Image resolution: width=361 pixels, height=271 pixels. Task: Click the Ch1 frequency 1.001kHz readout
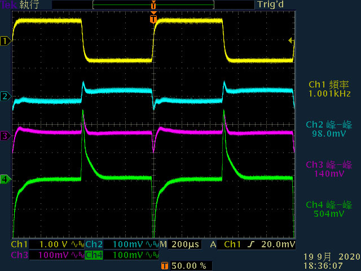click(329, 89)
